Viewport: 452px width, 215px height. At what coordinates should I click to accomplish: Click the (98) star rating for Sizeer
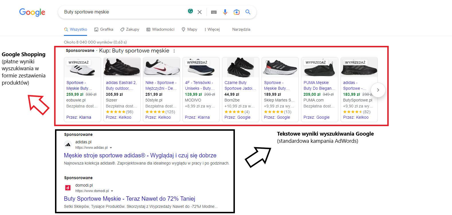tap(120, 112)
